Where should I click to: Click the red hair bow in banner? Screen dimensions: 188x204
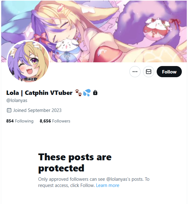pyautogui.click(x=40, y=37)
